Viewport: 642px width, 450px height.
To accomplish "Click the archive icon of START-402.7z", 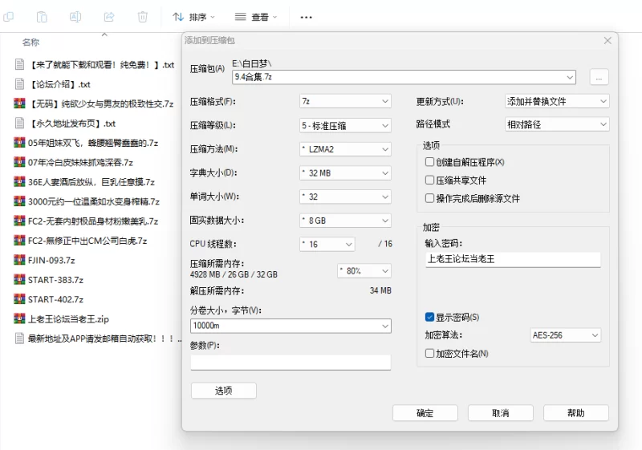I will click(x=19, y=299).
